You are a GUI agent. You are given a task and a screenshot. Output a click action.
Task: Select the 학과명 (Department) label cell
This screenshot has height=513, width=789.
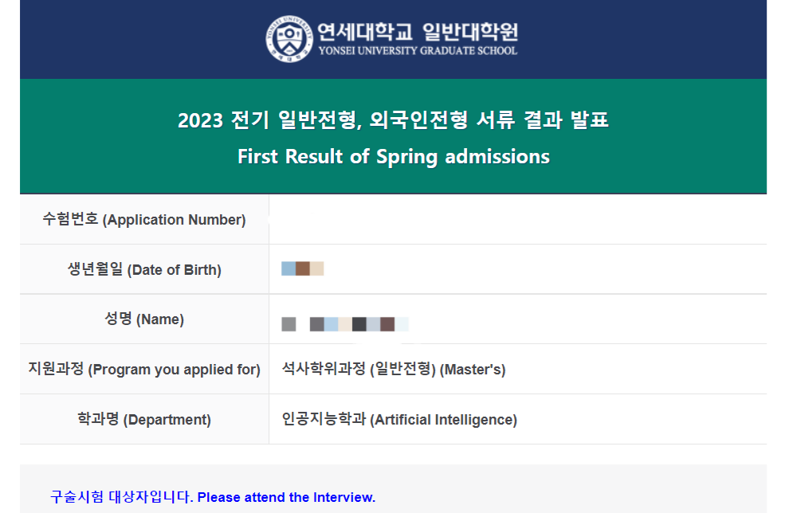[144, 420]
